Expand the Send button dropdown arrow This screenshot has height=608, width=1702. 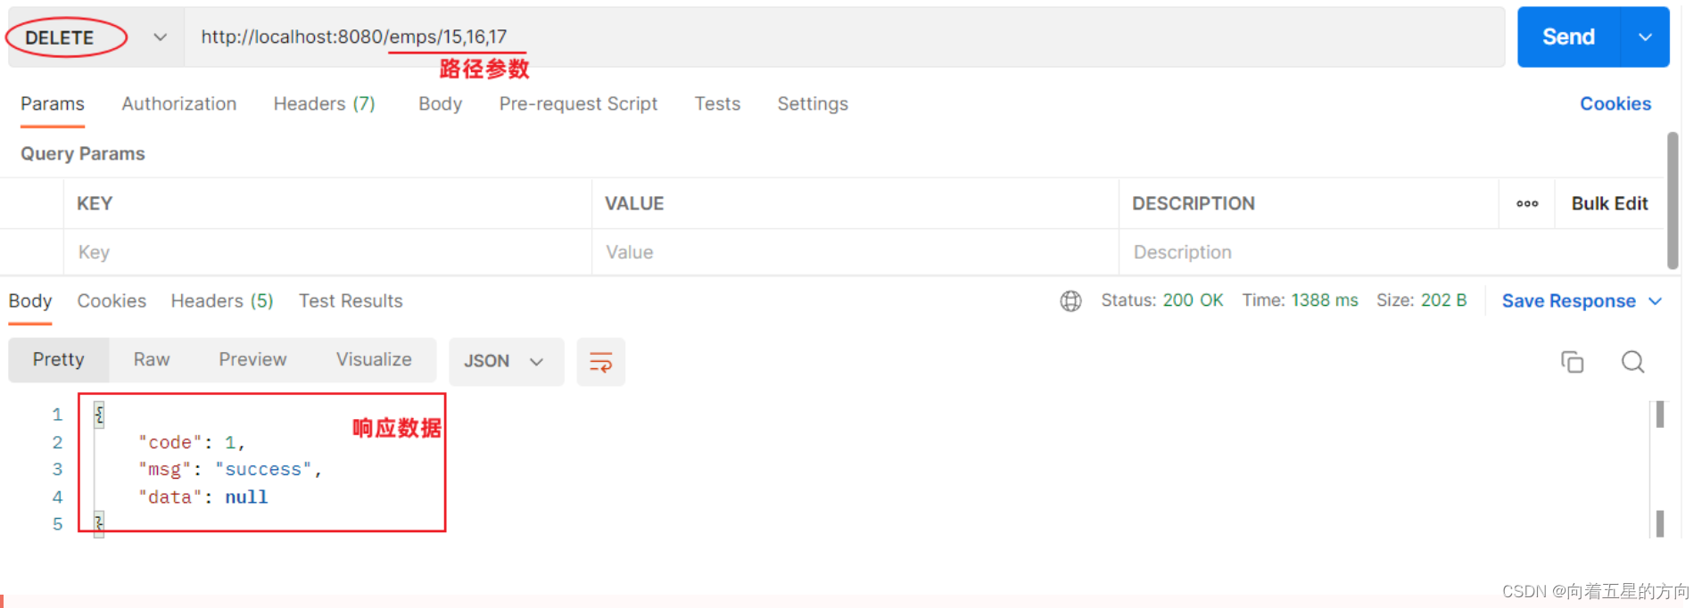pos(1645,37)
